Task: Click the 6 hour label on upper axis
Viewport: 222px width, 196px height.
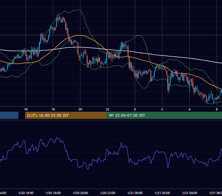Action: pos(217,109)
